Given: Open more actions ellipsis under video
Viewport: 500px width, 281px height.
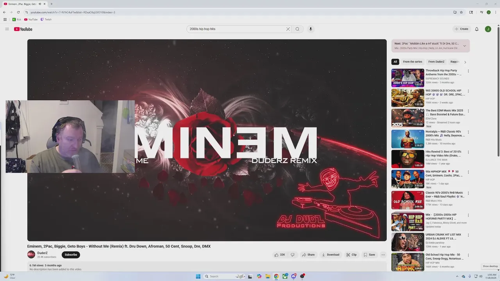Looking at the screenshot, I should pos(383,255).
